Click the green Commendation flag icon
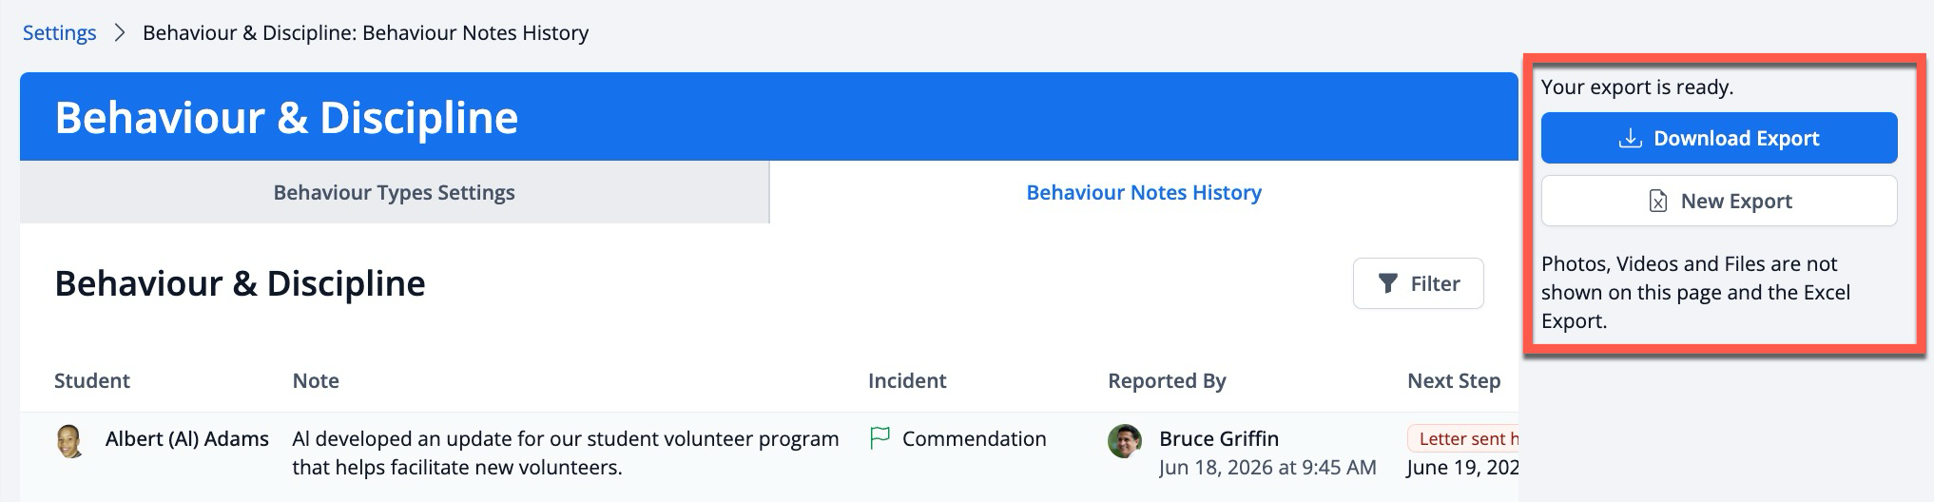The width and height of the screenshot is (1934, 502). pos(880,438)
